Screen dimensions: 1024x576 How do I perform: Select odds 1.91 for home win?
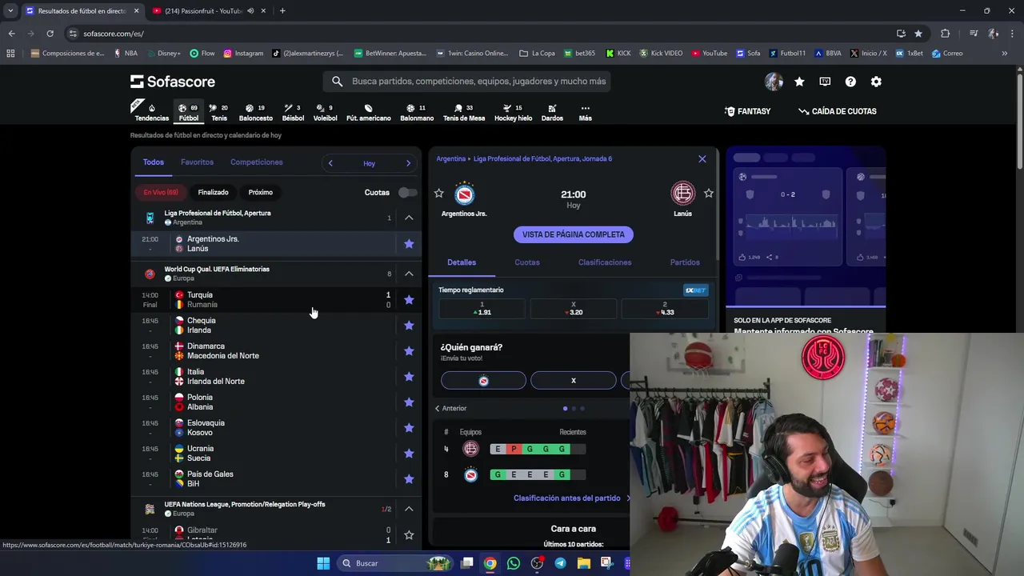coord(482,309)
